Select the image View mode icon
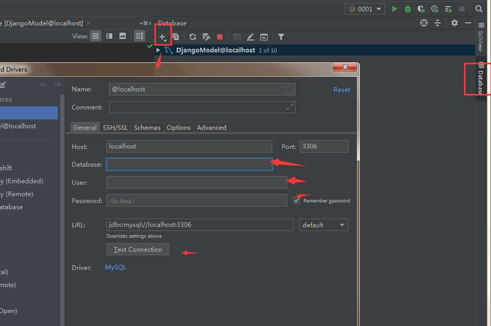This screenshot has height=326, width=491. pos(123,36)
